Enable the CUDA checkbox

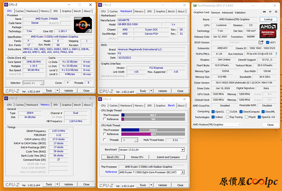click(x=228, y=112)
